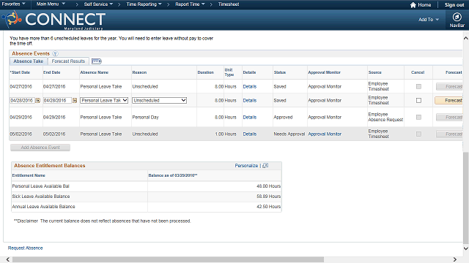Expand the Personal Leave Take dropdown
The height and width of the screenshot is (263, 469).
(104, 101)
